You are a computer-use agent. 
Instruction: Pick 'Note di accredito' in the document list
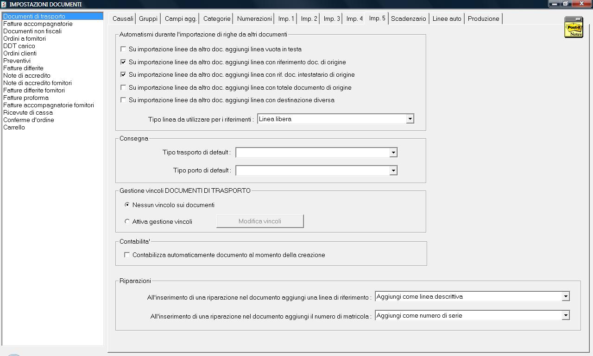tap(53, 75)
